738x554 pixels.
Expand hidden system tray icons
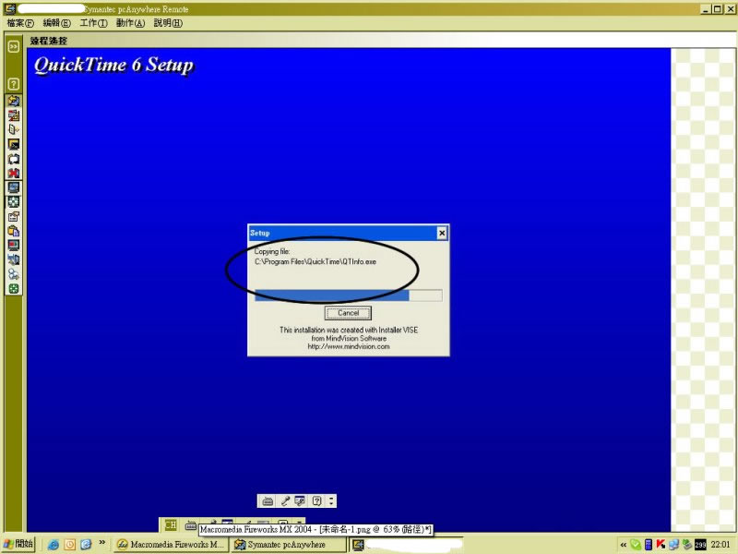pos(624,545)
